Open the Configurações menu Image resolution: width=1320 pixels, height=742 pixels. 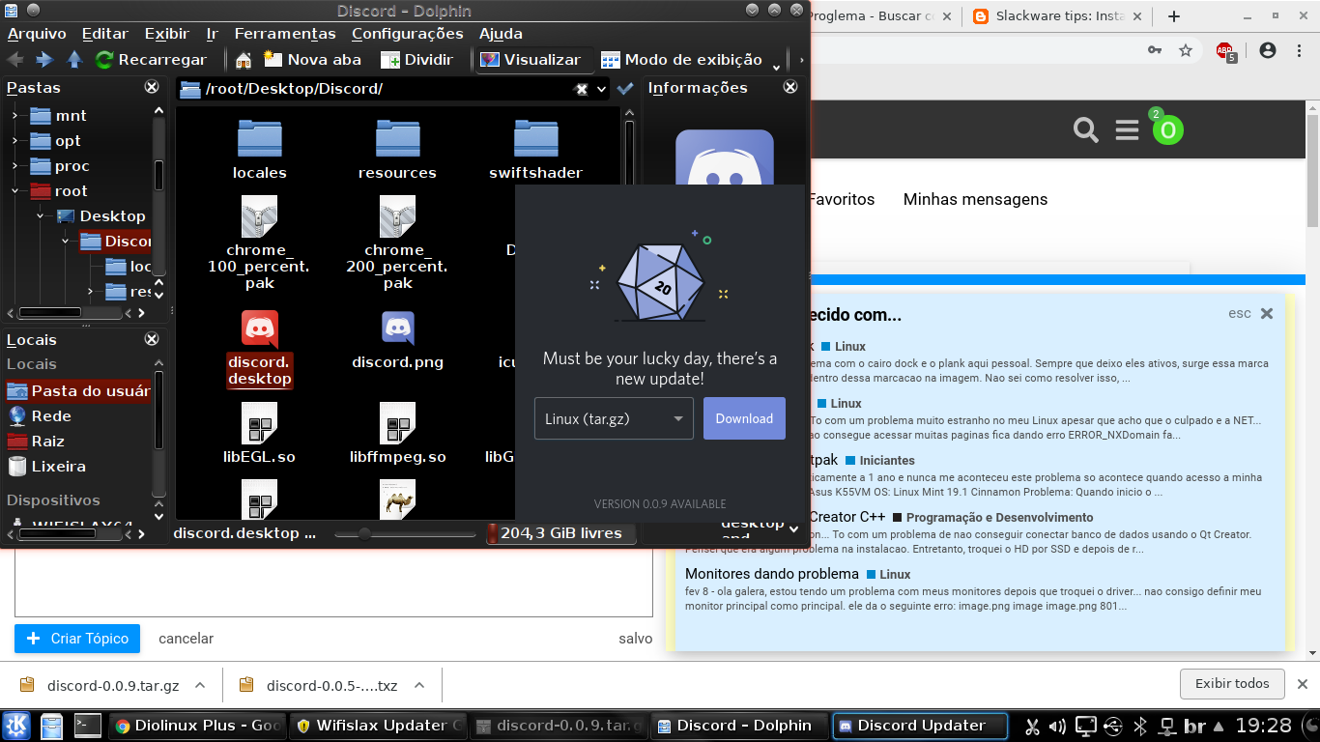(x=410, y=34)
